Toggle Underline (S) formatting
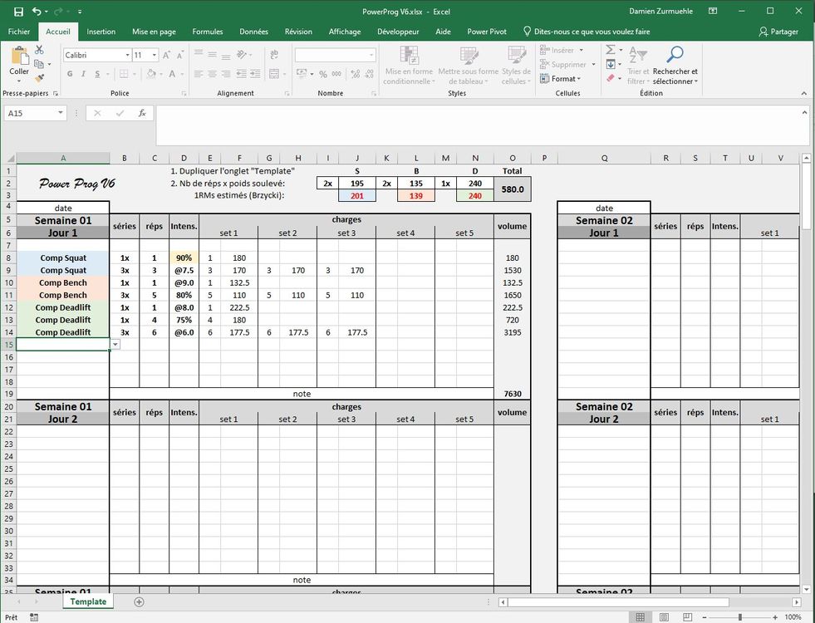This screenshot has height=623, width=815. (x=97, y=74)
